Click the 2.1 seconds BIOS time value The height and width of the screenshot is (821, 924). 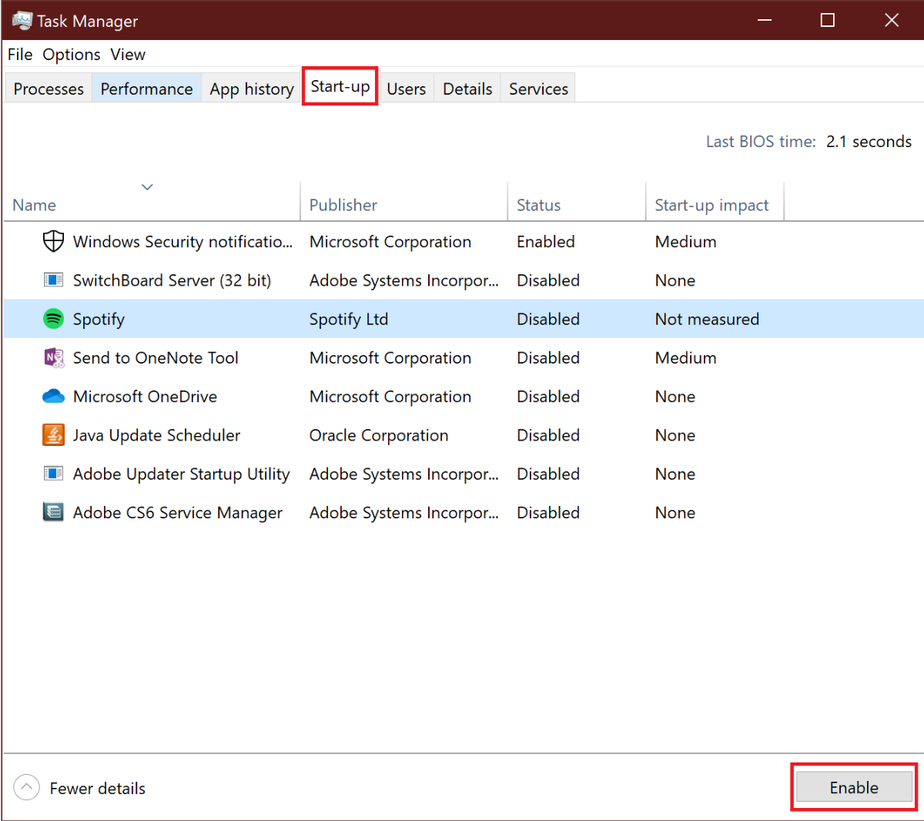pos(869,142)
